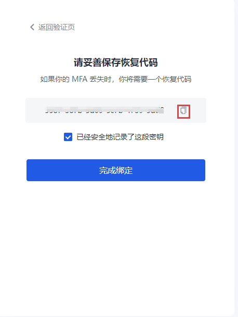Click the 完成绑定 text inside the button

pos(116,170)
